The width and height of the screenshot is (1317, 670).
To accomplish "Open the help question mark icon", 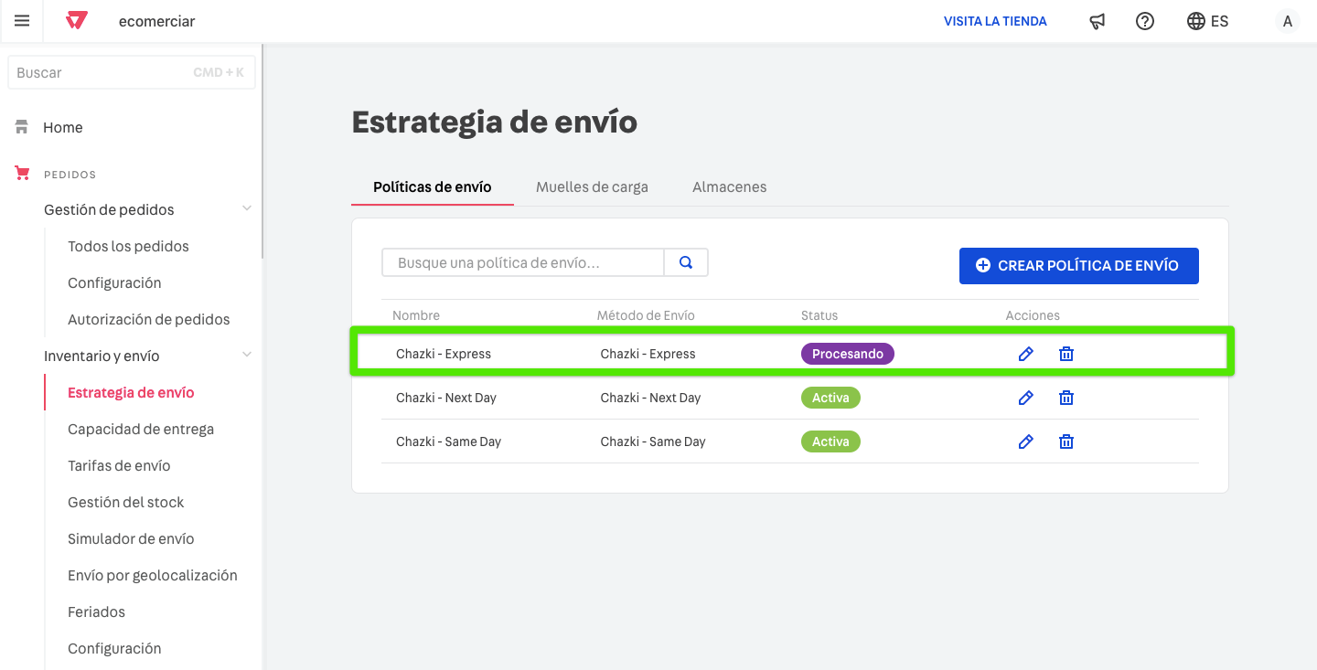I will pos(1145,21).
